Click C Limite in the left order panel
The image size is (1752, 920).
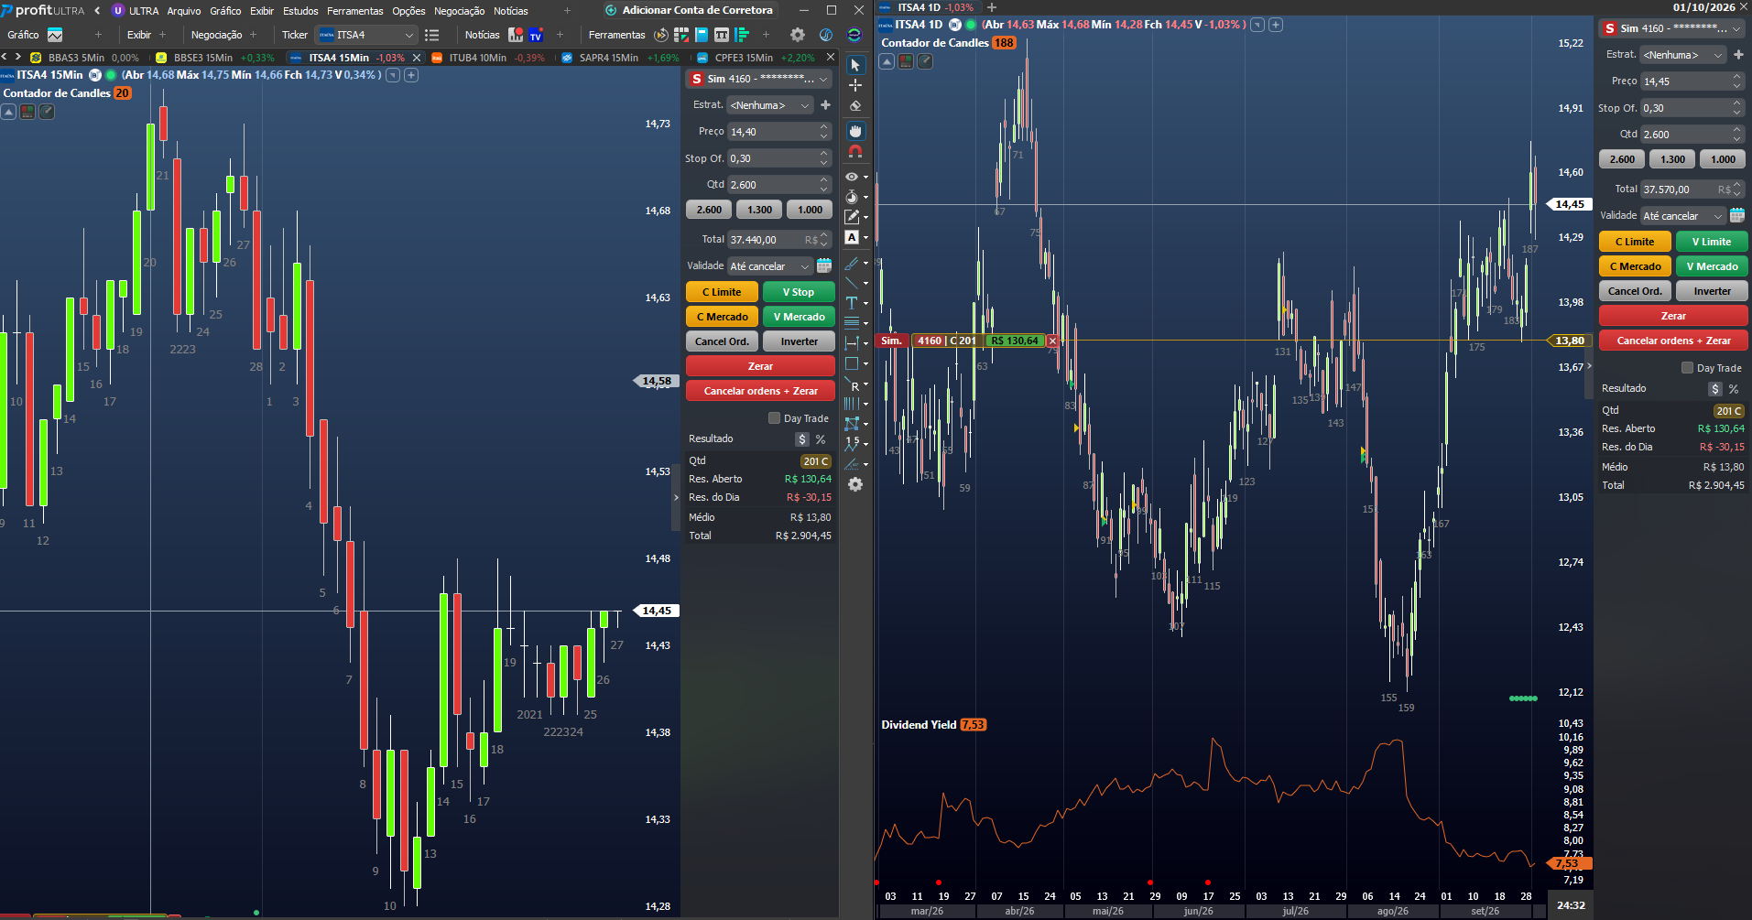(722, 292)
